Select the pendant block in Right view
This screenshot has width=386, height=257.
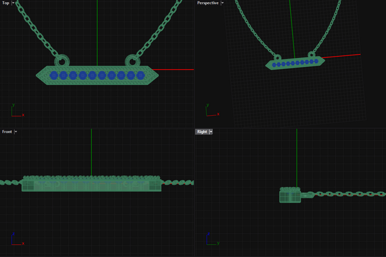tap(290, 195)
